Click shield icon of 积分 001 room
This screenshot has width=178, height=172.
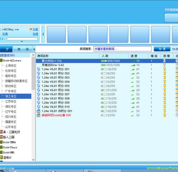tap(38, 69)
